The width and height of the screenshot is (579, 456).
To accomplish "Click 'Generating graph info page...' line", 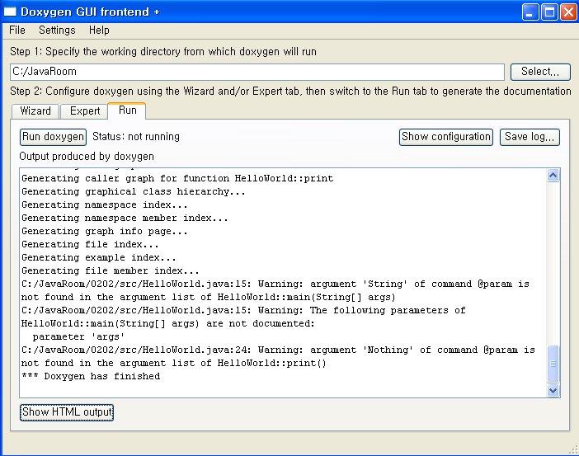I will click(105, 232).
